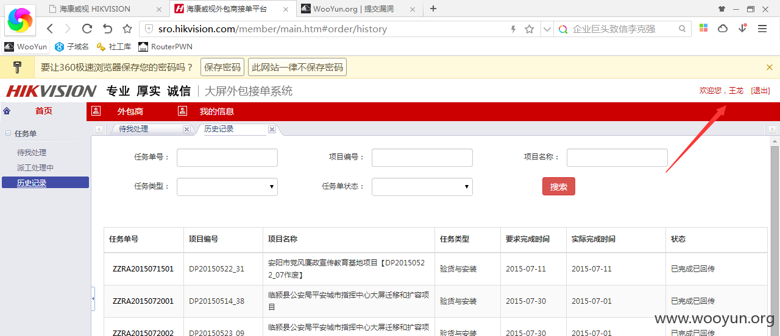Focus the 项目编号 input field
780x336 pixels.
coord(422,158)
